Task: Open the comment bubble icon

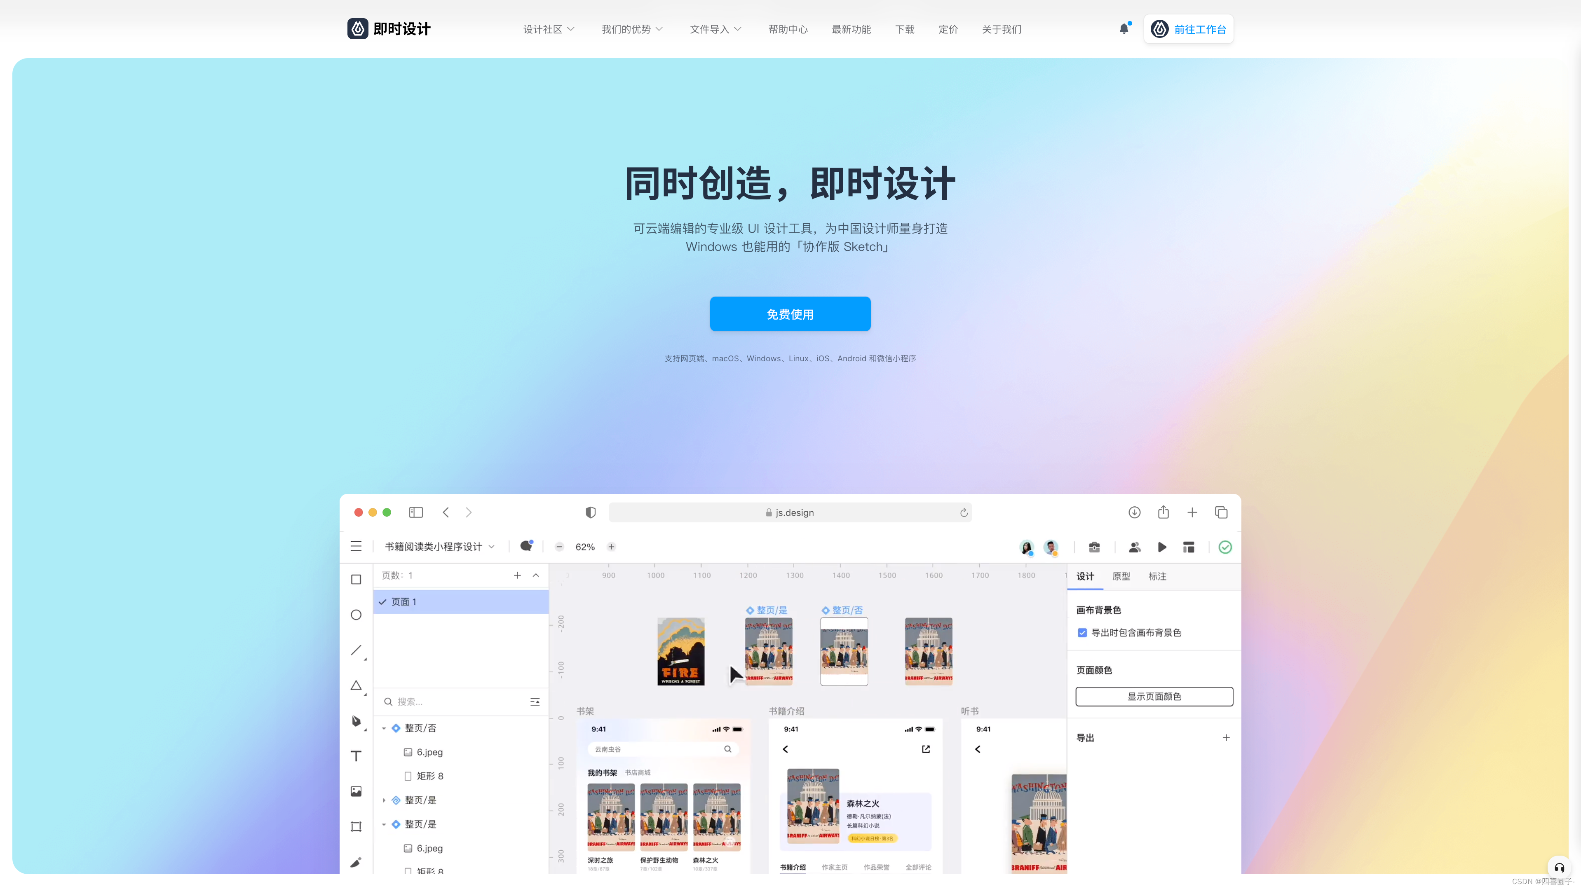Action: pyautogui.click(x=526, y=546)
